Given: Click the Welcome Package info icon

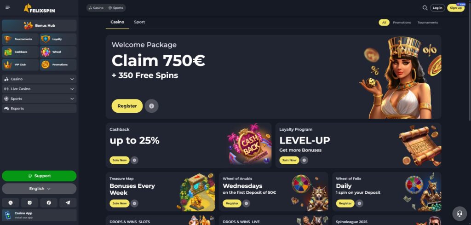Looking at the screenshot, I should (x=151, y=106).
